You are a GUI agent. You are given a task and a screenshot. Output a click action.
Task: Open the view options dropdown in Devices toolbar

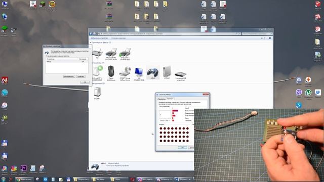(265, 38)
